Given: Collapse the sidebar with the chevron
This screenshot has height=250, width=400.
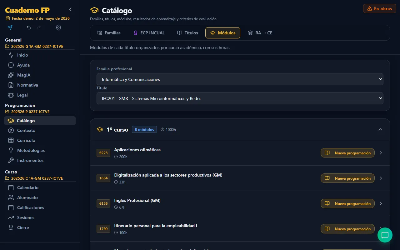Looking at the screenshot, I should click(x=70, y=9).
